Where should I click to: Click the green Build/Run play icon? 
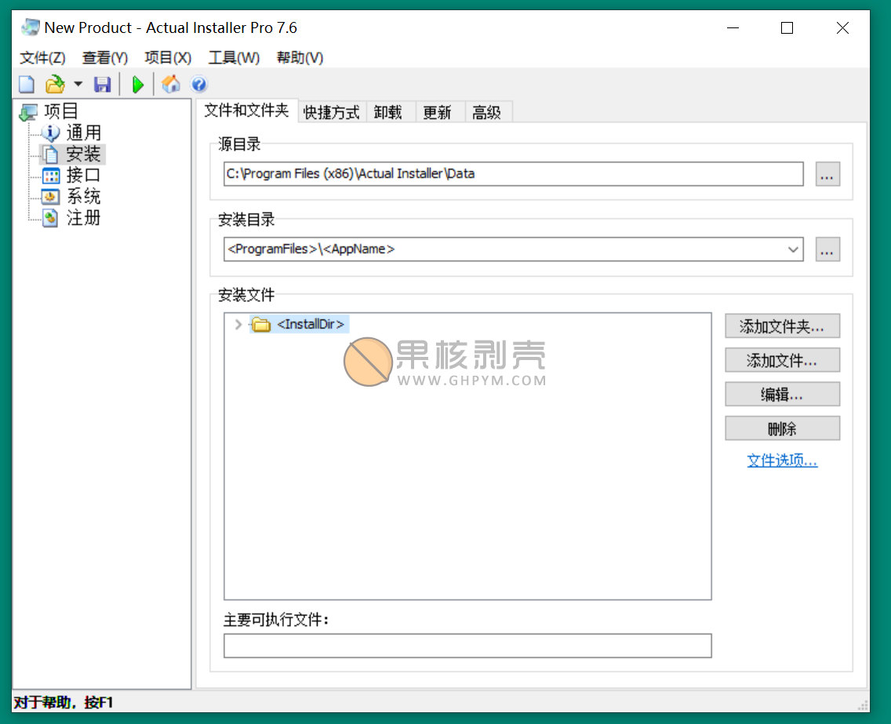137,85
